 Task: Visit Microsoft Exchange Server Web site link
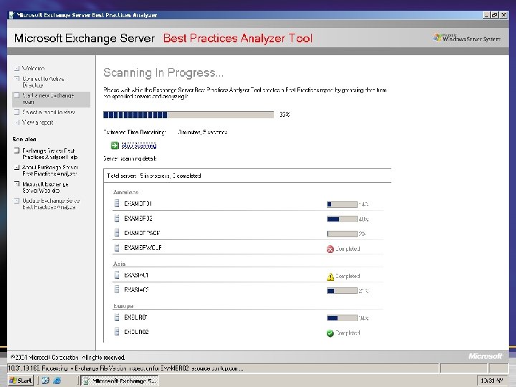45,187
